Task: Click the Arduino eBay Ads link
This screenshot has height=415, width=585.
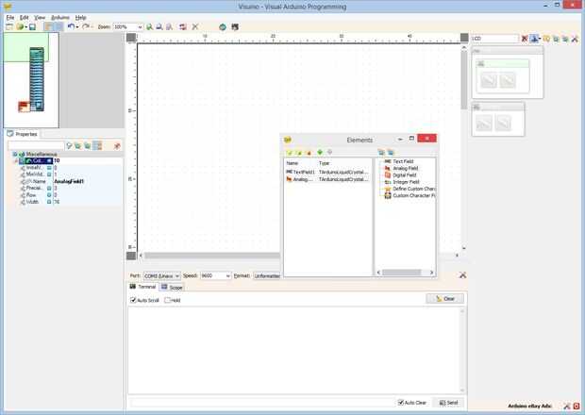Action: coord(529,407)
